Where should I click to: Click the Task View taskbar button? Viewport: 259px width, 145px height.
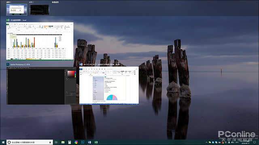[x=56, y=142]
